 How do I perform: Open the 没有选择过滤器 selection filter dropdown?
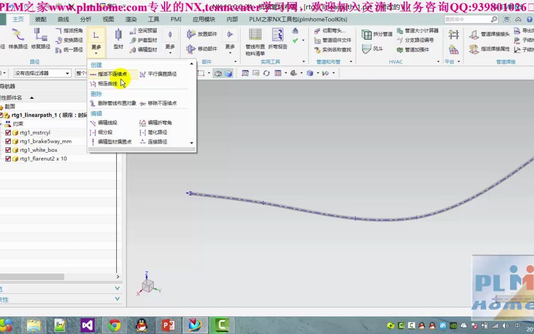(42, 73)
